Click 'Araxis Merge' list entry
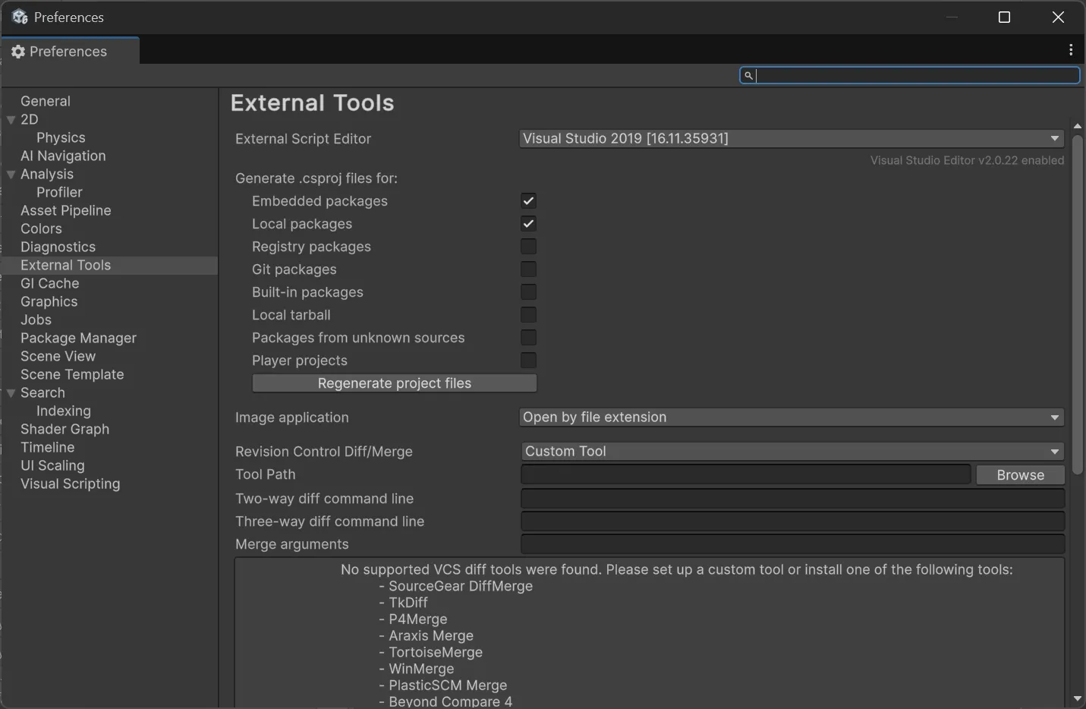 [x=431, y=636]
